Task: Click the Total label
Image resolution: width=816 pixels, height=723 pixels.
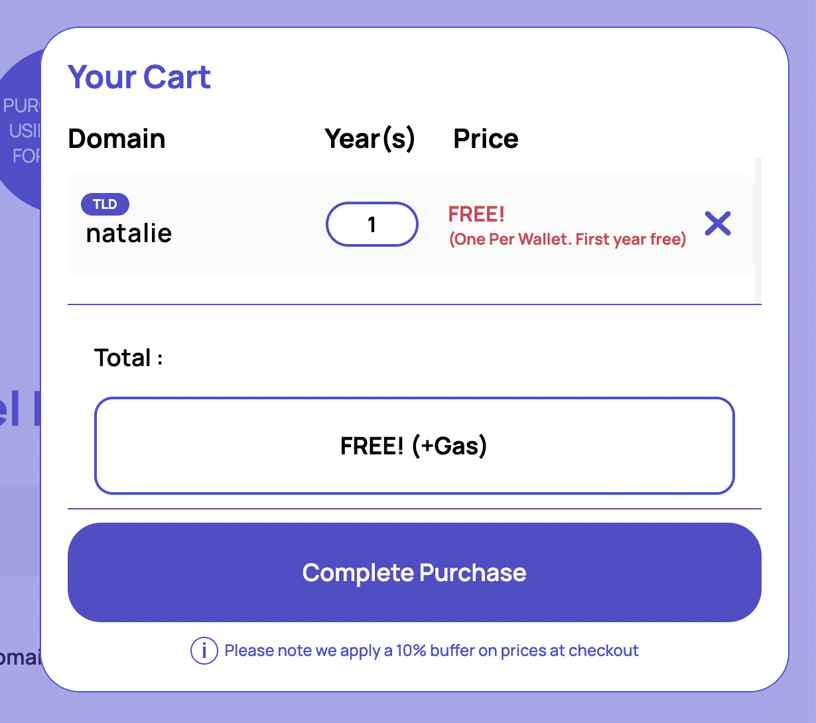Action: [128, 358]
